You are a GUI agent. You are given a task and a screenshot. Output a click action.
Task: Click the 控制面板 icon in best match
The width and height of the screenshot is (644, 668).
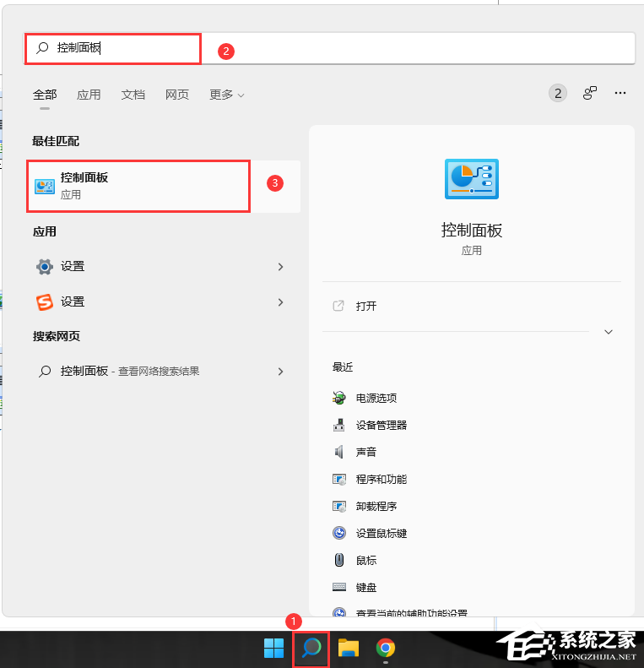pos(45,187)
